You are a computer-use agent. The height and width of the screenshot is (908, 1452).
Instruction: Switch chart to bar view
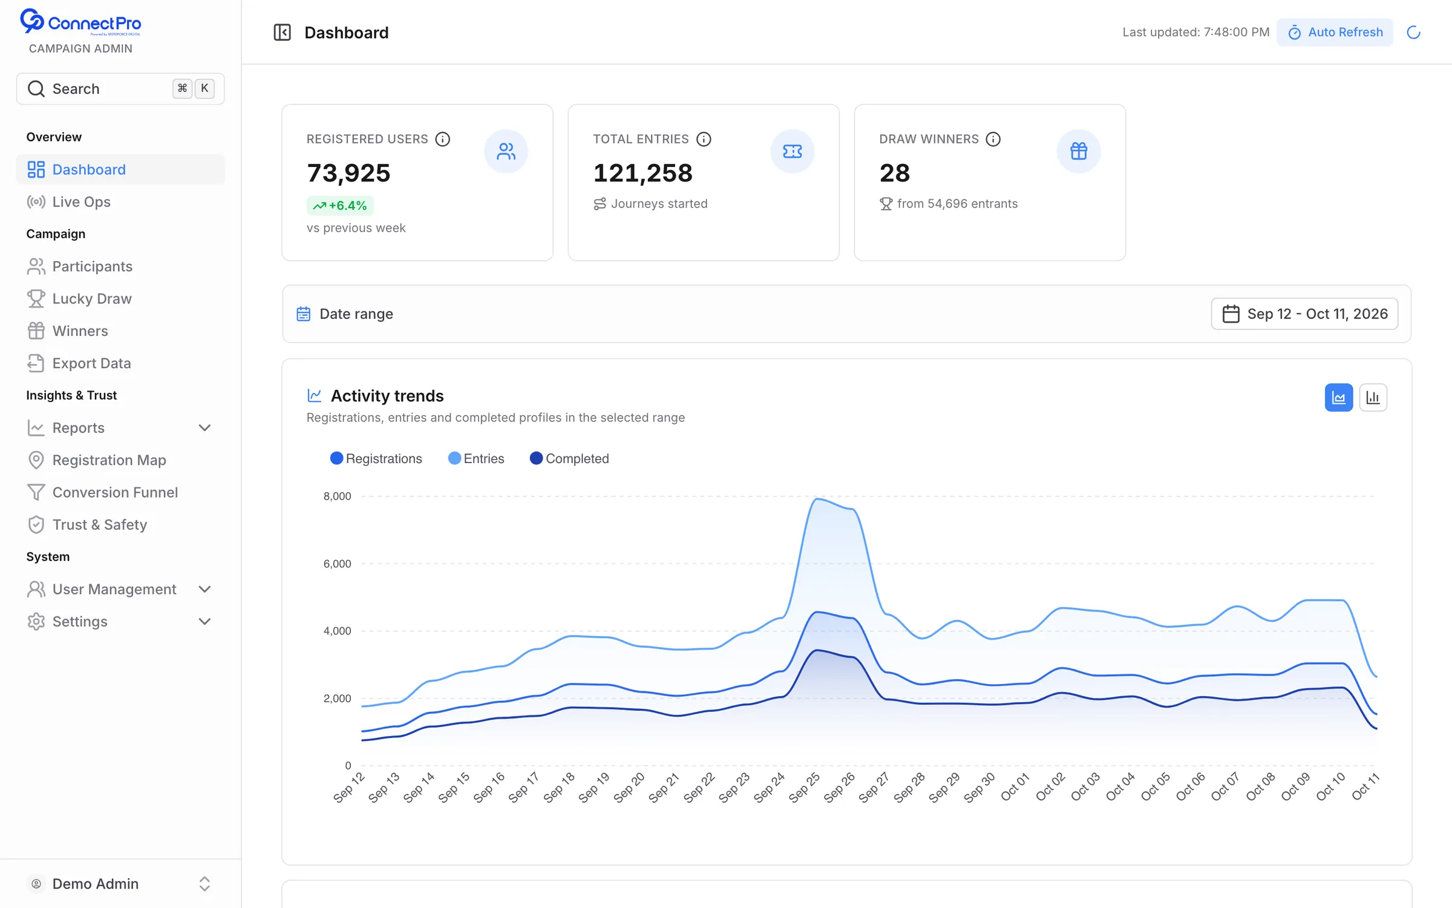1373,398
